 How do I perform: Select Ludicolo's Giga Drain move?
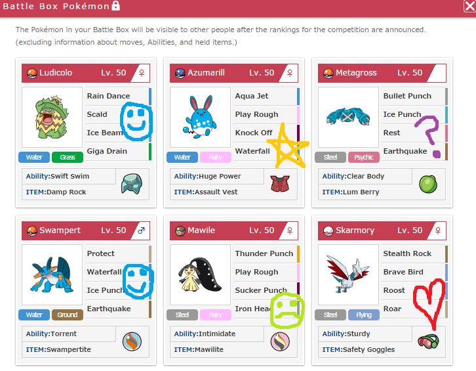click(118, 151)
